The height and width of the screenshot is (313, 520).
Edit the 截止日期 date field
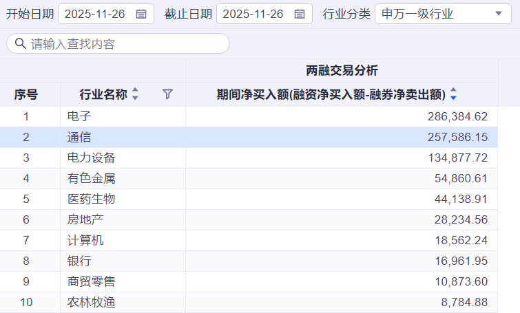pos(264,14)
